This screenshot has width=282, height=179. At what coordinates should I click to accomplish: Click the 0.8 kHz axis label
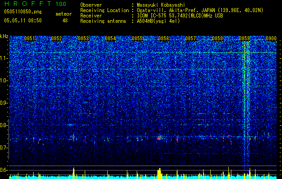pyautogui.click(x=4, y=125)
